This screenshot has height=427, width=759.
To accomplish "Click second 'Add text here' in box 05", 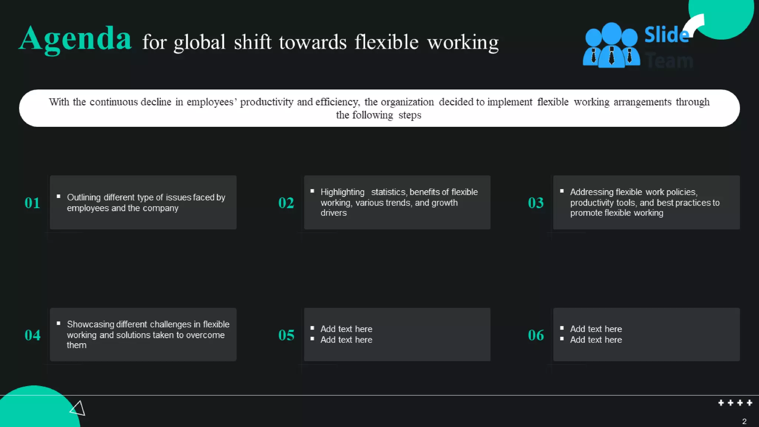I will click(346, 340).
